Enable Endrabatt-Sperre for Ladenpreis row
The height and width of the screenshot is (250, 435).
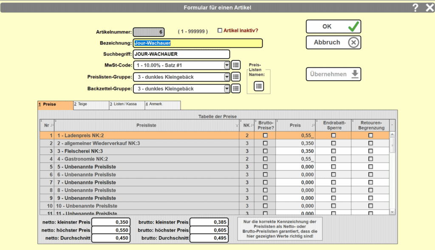pyautogui.click(x=333, y=135)
